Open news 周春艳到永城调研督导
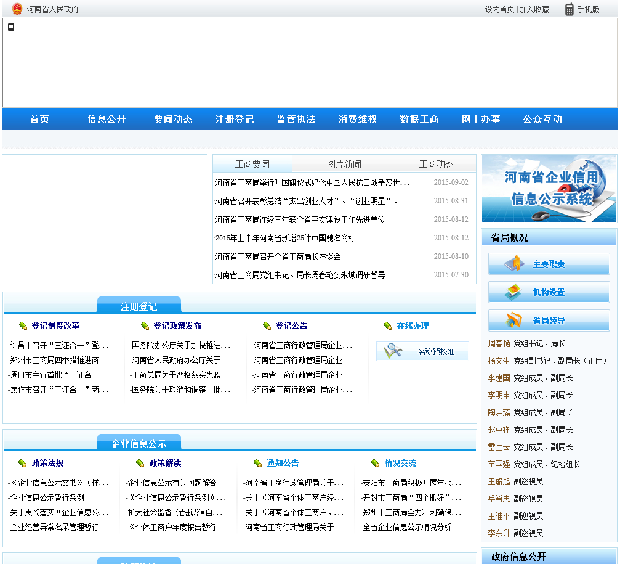The width and height of the screenshot is (620, 564). point(300,275)
